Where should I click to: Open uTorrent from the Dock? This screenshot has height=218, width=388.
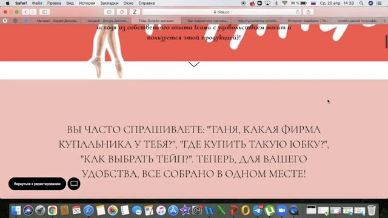coord(270,211)
